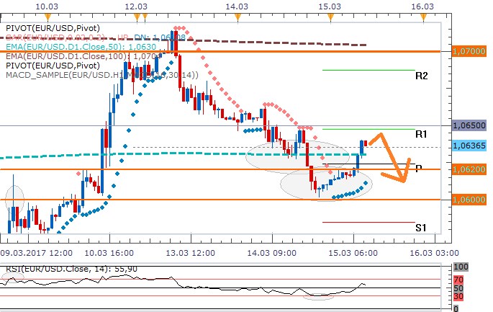Click the 1,06500 price level label
The height and width of the screenshot is (312, 493).
[469, 125]
